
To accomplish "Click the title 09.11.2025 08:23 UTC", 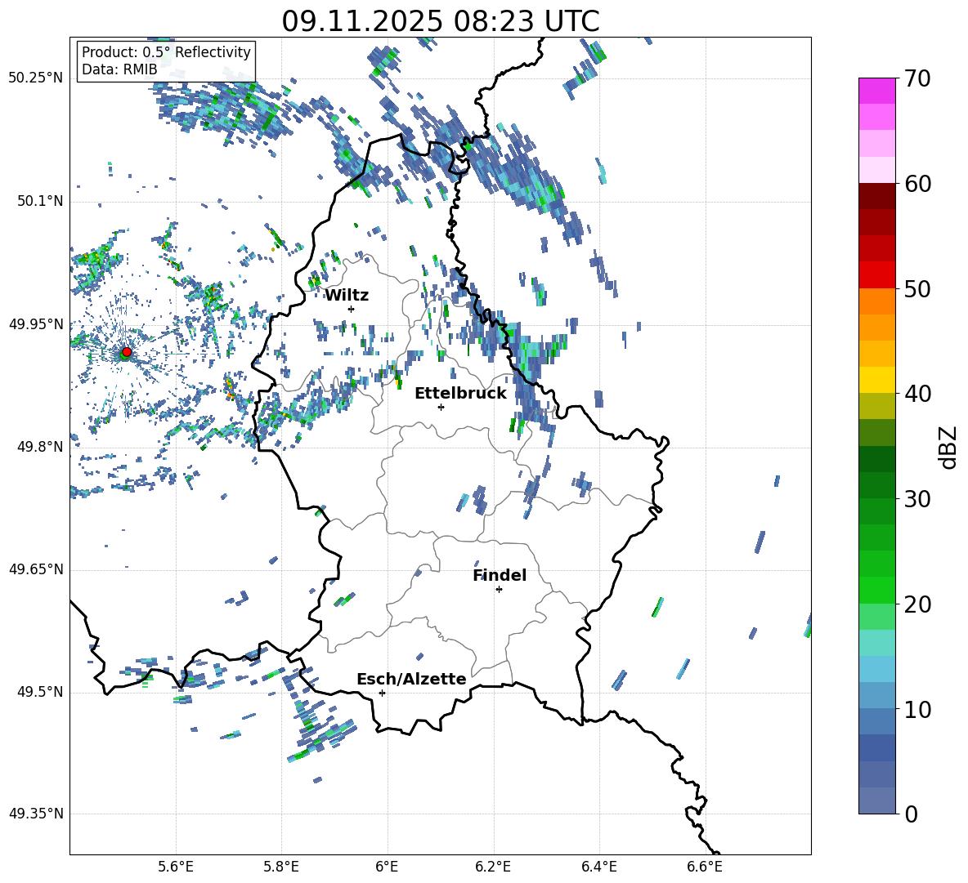I will coord(441,21).
